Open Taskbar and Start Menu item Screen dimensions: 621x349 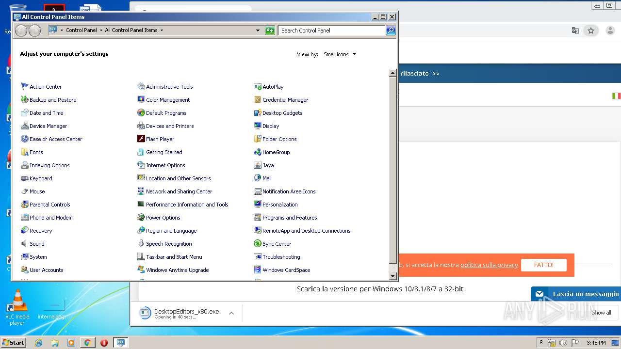pyautogui.click(x=174, y=257)
